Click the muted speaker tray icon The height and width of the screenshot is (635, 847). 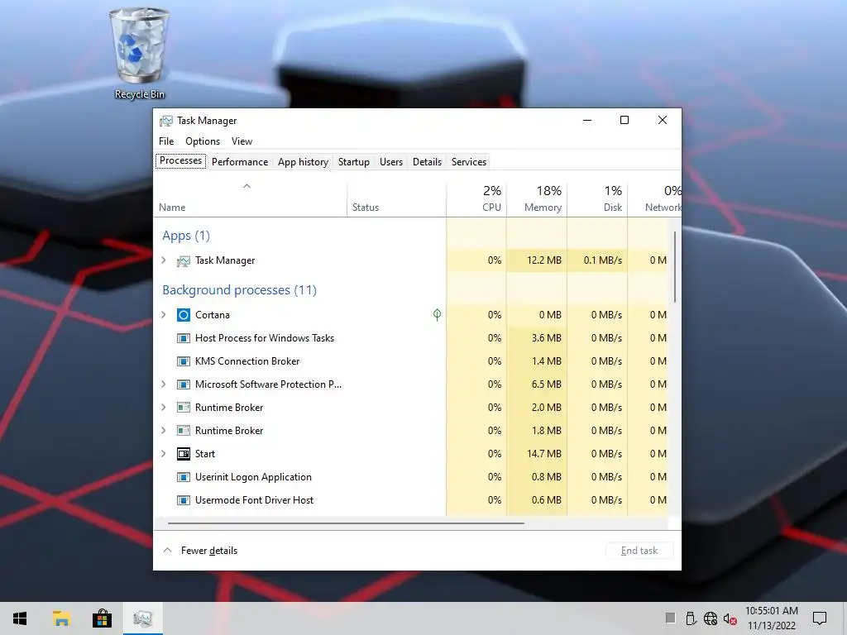(730, 618)
